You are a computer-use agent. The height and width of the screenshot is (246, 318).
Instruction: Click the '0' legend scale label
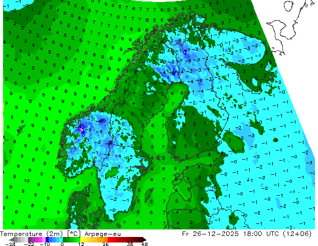click(x=62, y=244)
